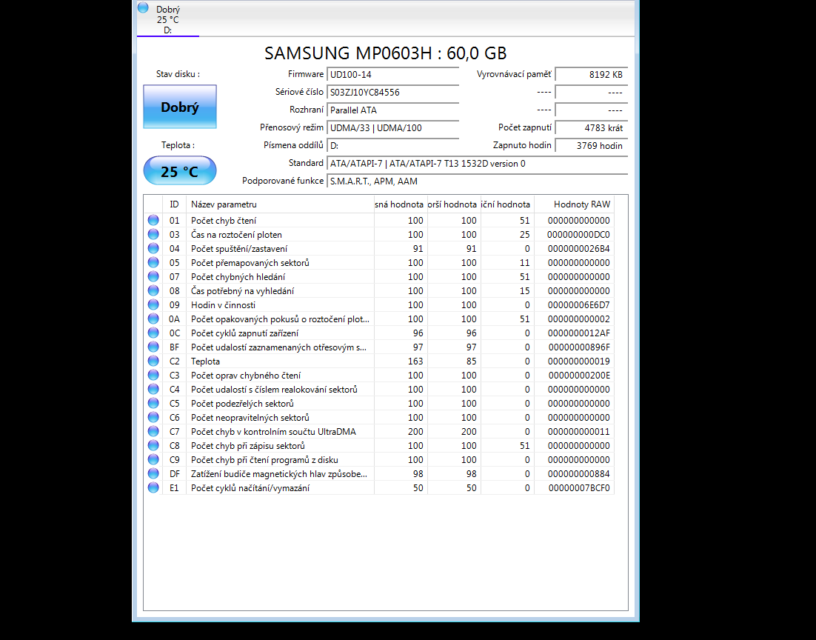The height and width of the screenshot is (640, 816).
Task: Select row Počet podezřelých sektorů
Action: pyautogui.click(x=379, y=403)
